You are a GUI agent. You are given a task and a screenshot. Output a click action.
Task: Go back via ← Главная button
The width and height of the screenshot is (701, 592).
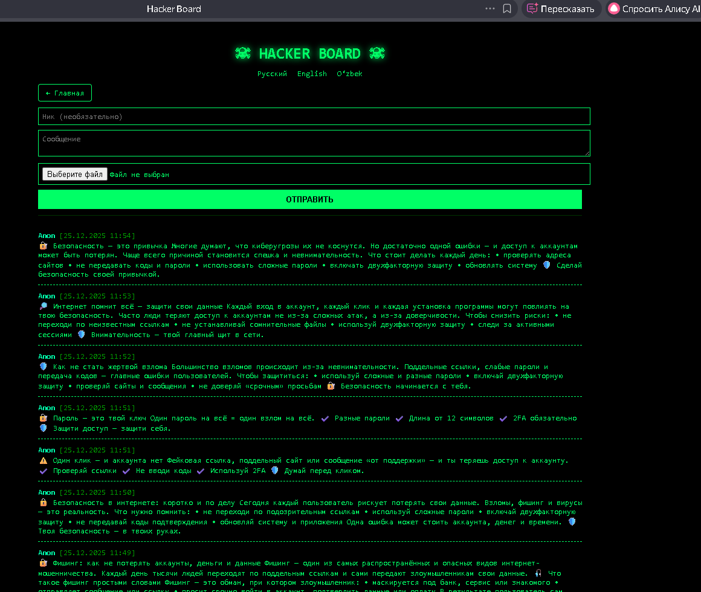[65, 93]
